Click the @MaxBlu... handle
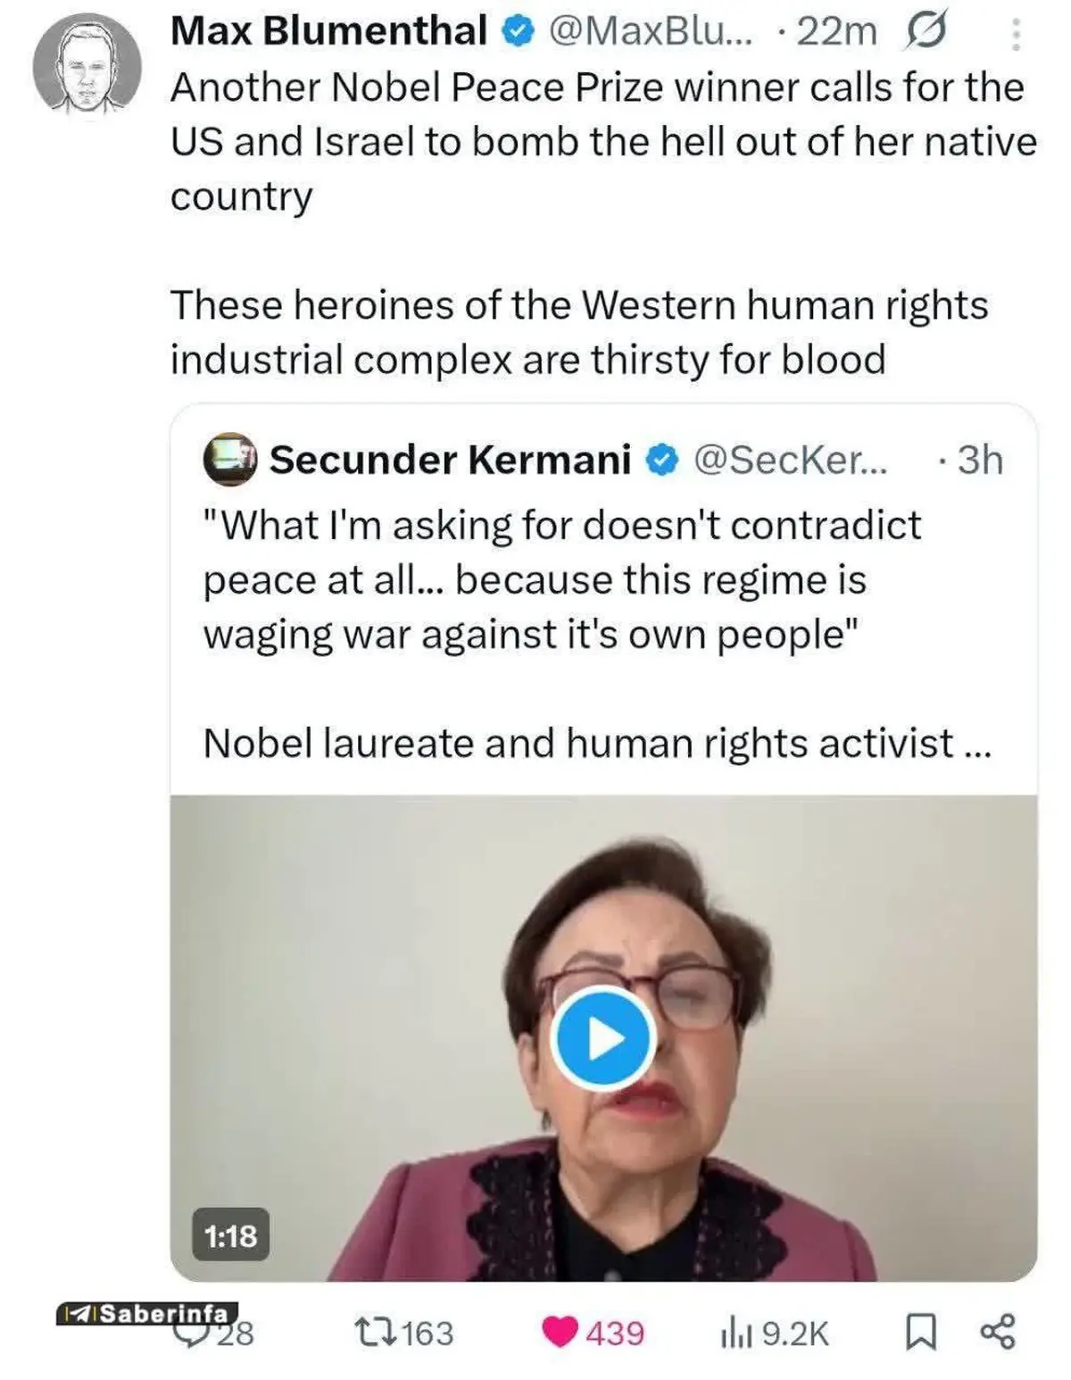This screenshot has height=1380, width=1071. point(650,33)
